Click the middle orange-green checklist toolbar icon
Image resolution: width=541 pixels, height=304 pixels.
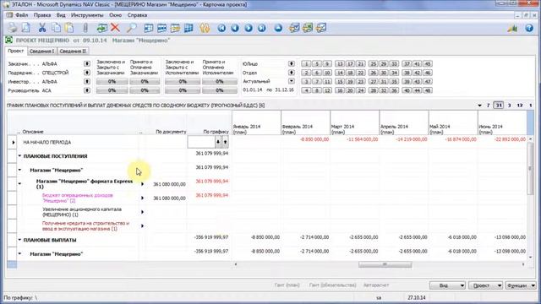pos(308,28)
